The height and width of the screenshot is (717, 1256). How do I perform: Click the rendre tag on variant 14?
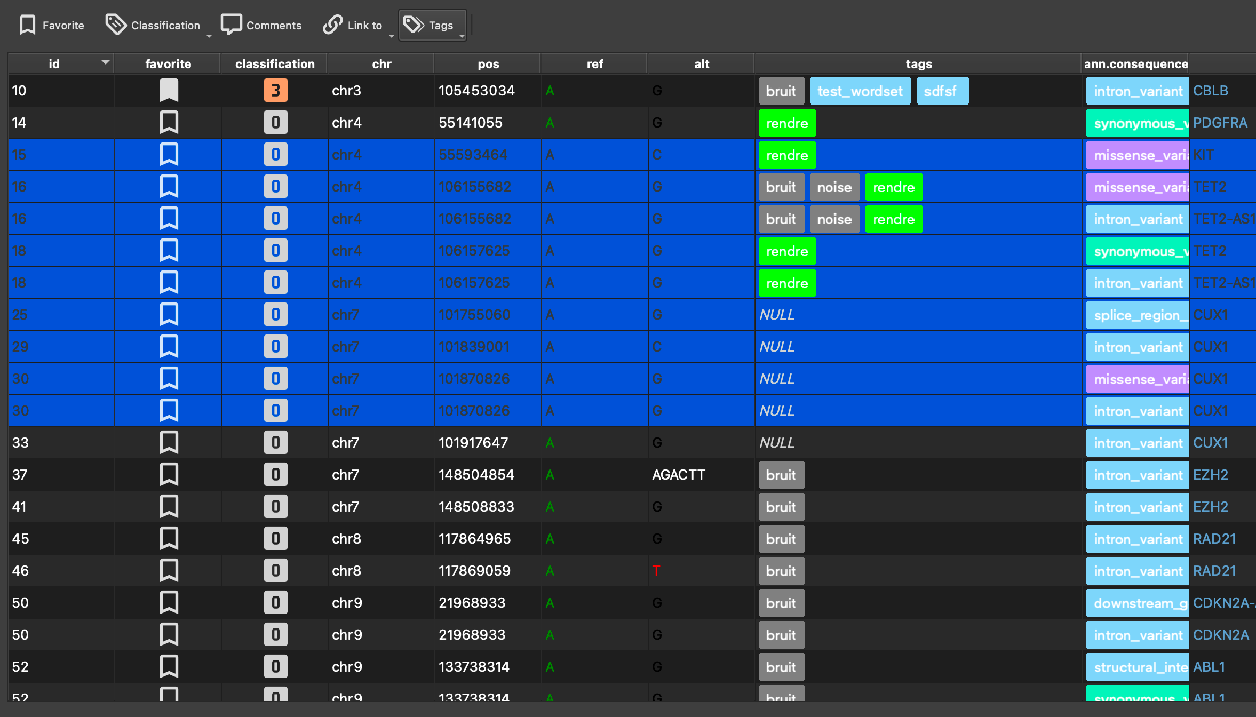coord(787,123)
